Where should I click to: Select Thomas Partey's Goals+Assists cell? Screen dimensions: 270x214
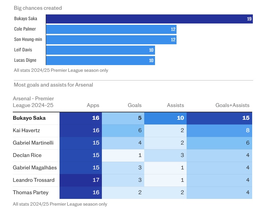(220, 193)
